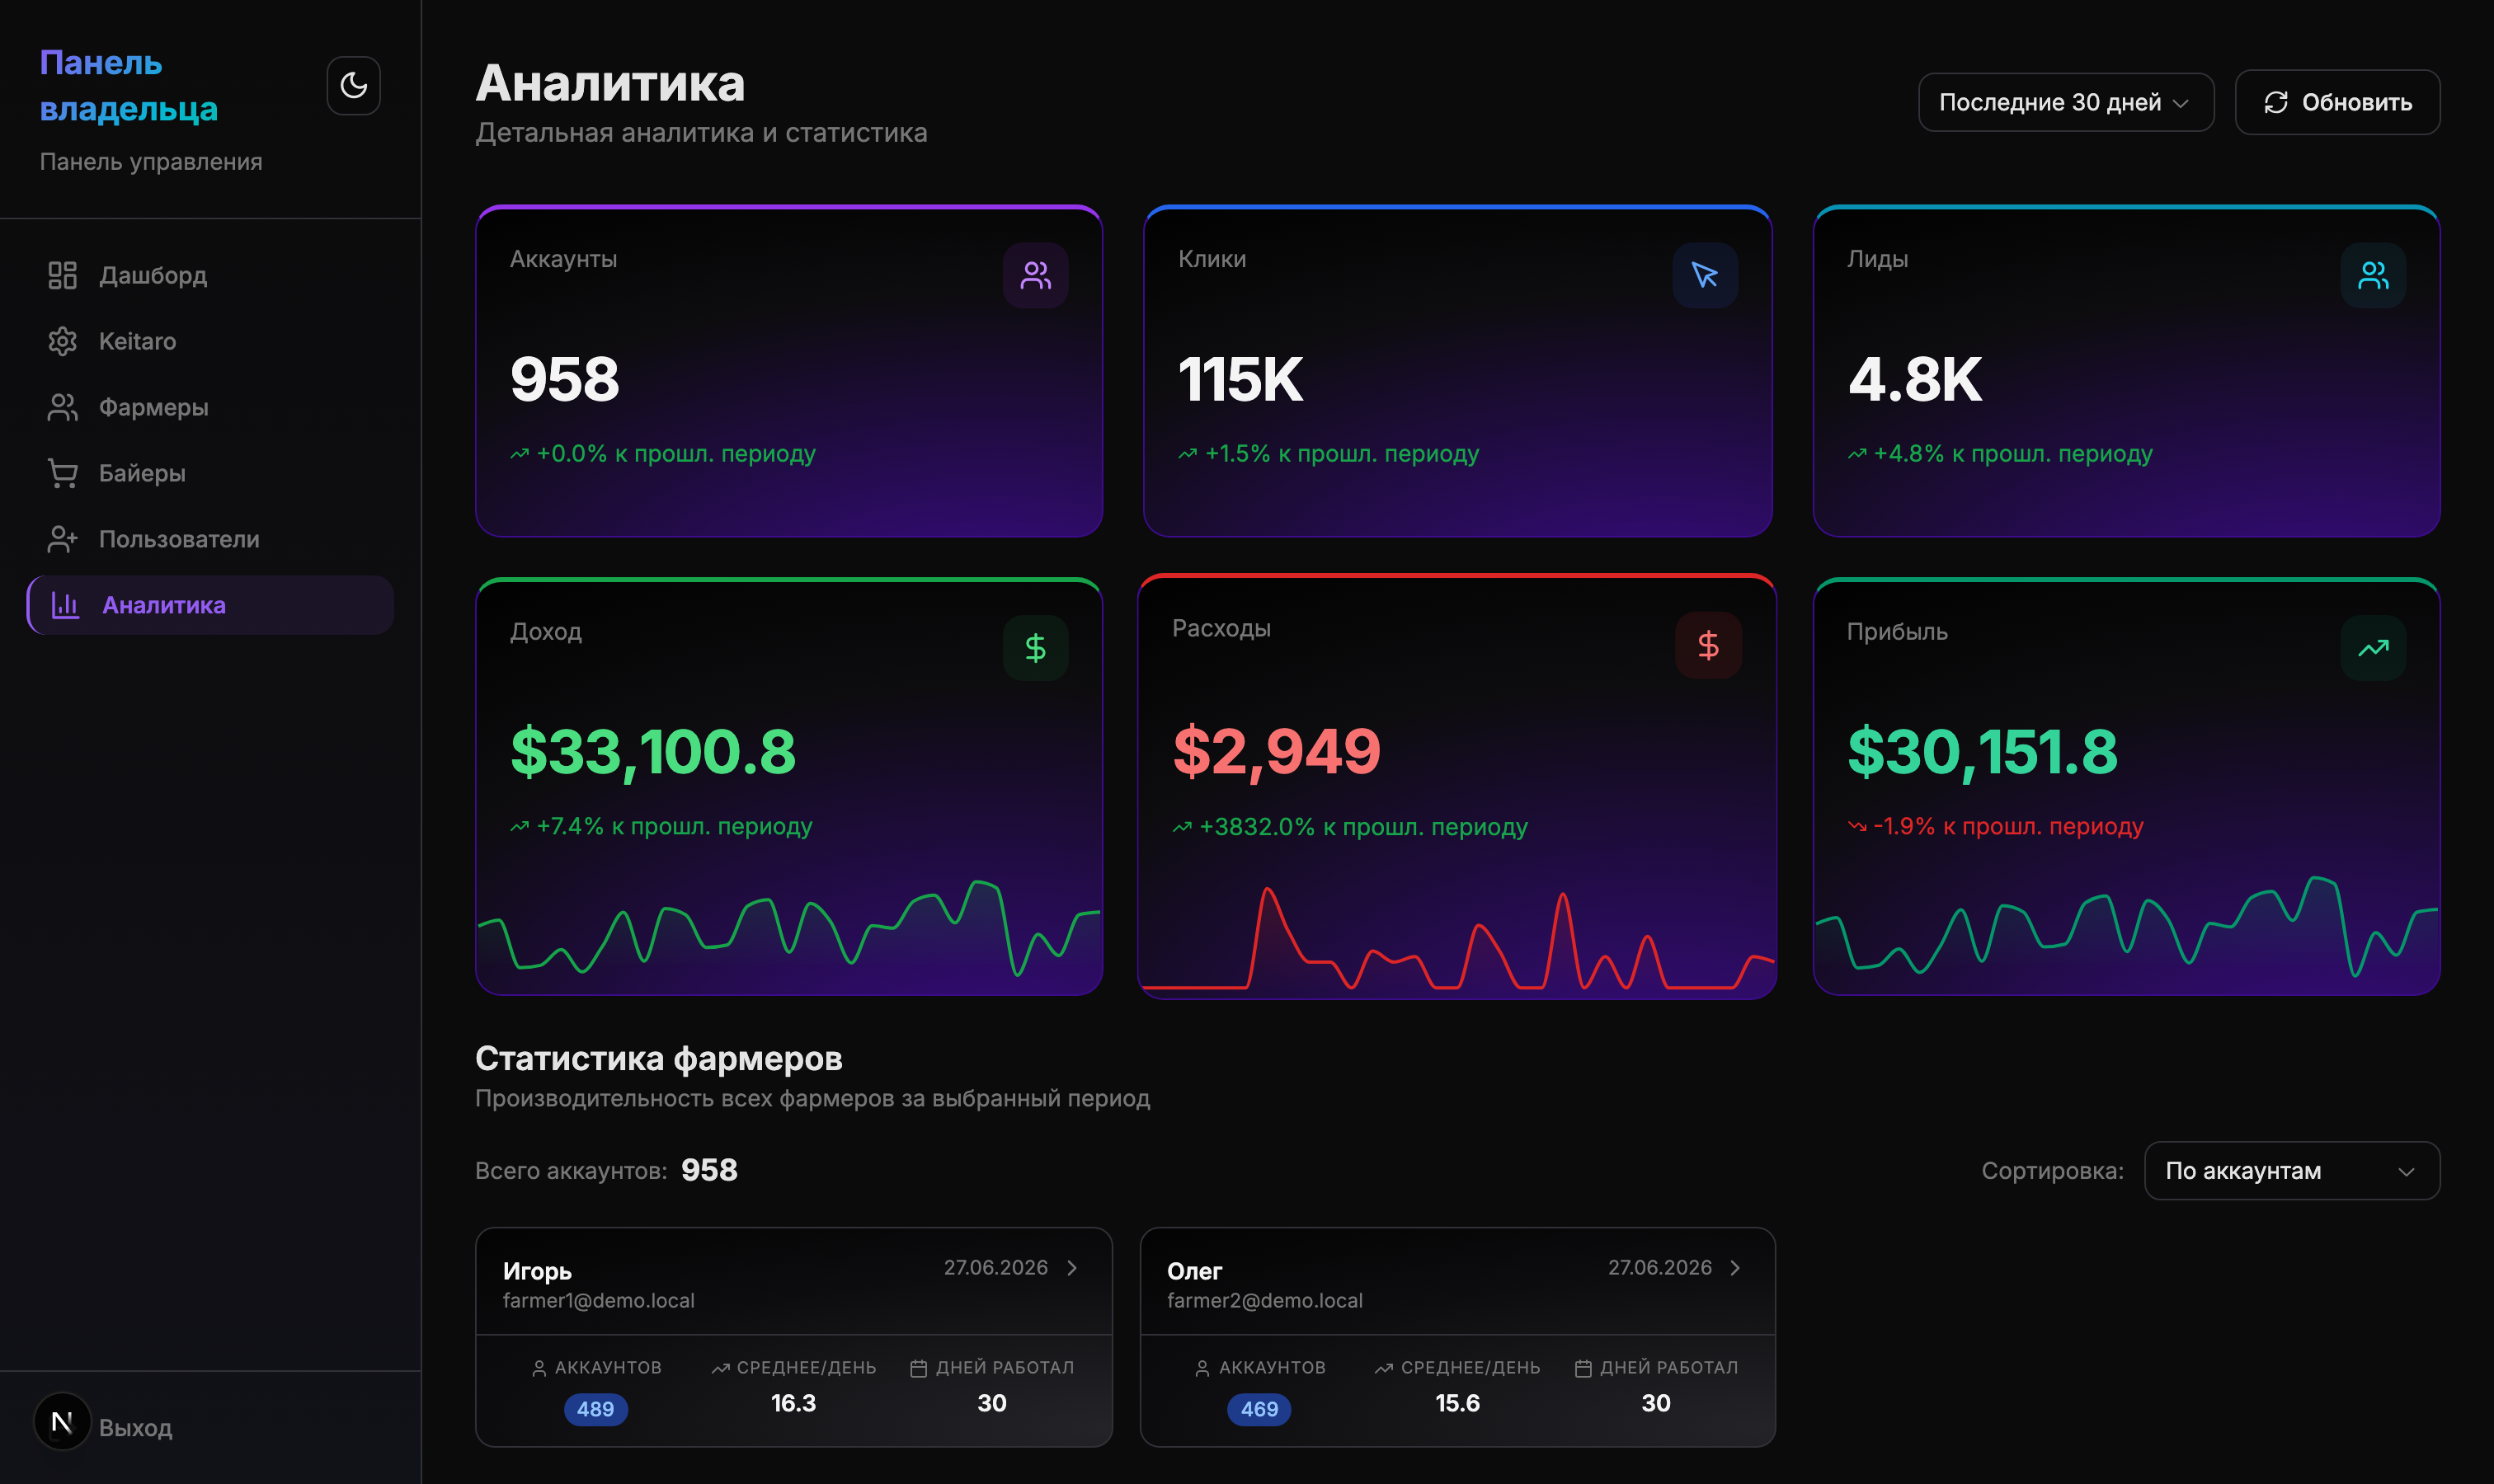Screen dimensions: 2494x1484
Task: Click the Аккаунты card users icon
Action: tap(1035, 275)
